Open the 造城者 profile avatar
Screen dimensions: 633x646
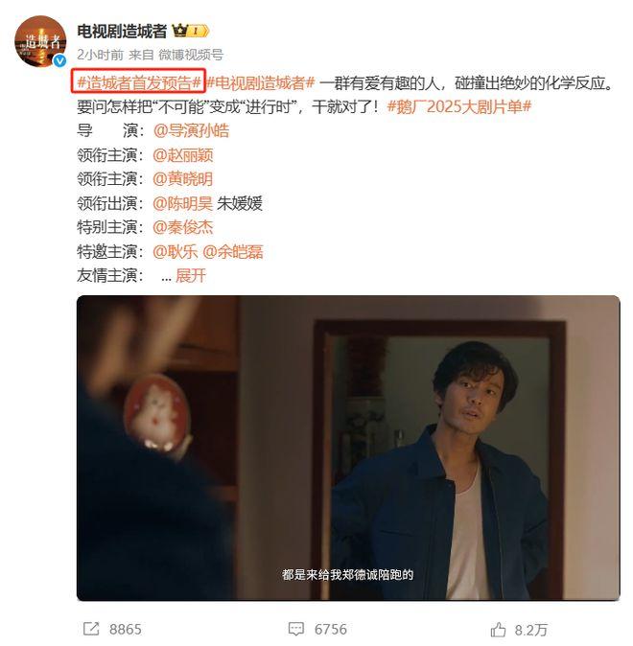point(40,41)
